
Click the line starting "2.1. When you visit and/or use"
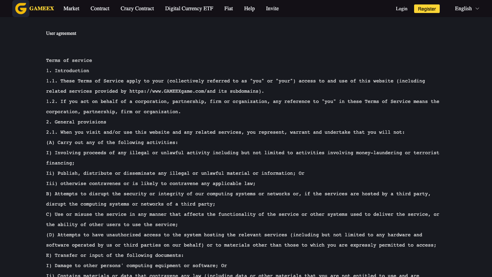tap(225, 132)
